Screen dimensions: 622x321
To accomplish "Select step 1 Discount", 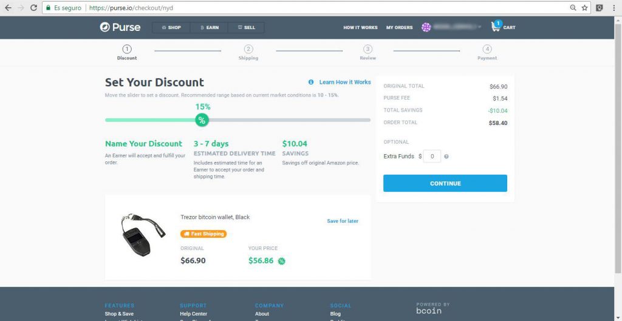I will tap(127, 52).
